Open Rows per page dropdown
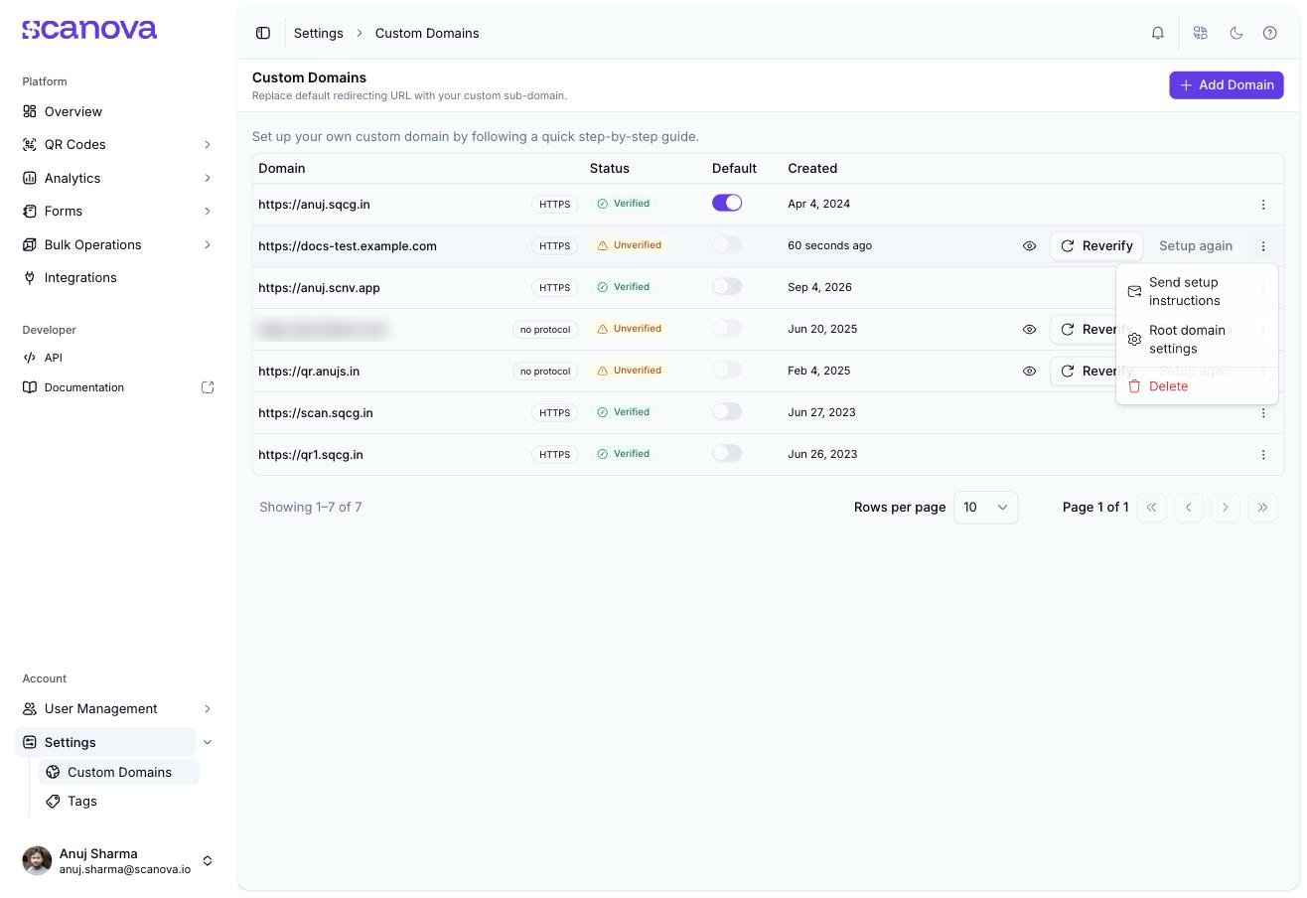Image resolution: width=1307 pixels, height=898 pixels. (x=986, y=508)
